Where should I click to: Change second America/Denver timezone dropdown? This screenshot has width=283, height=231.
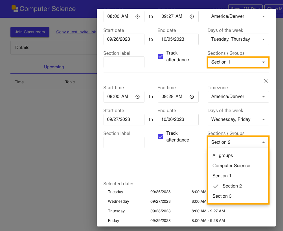[x=238, y=97]
